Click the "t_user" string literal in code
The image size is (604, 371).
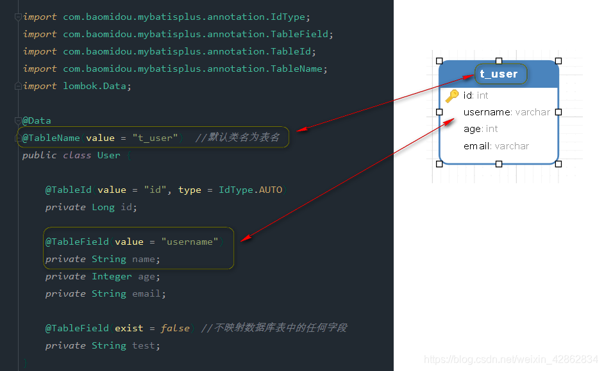click(x=155, y=138)
